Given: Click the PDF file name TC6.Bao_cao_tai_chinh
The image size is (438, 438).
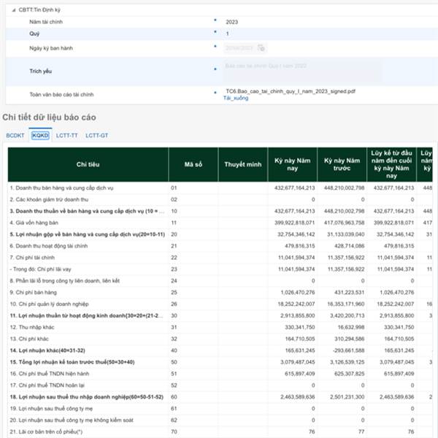Looking at the screenshot, I should point(291,91).
